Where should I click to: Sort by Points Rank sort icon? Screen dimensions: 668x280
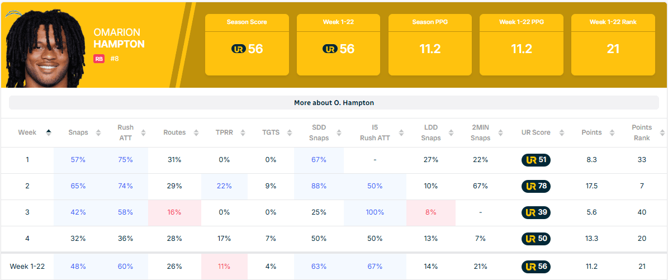coord(662,132)
